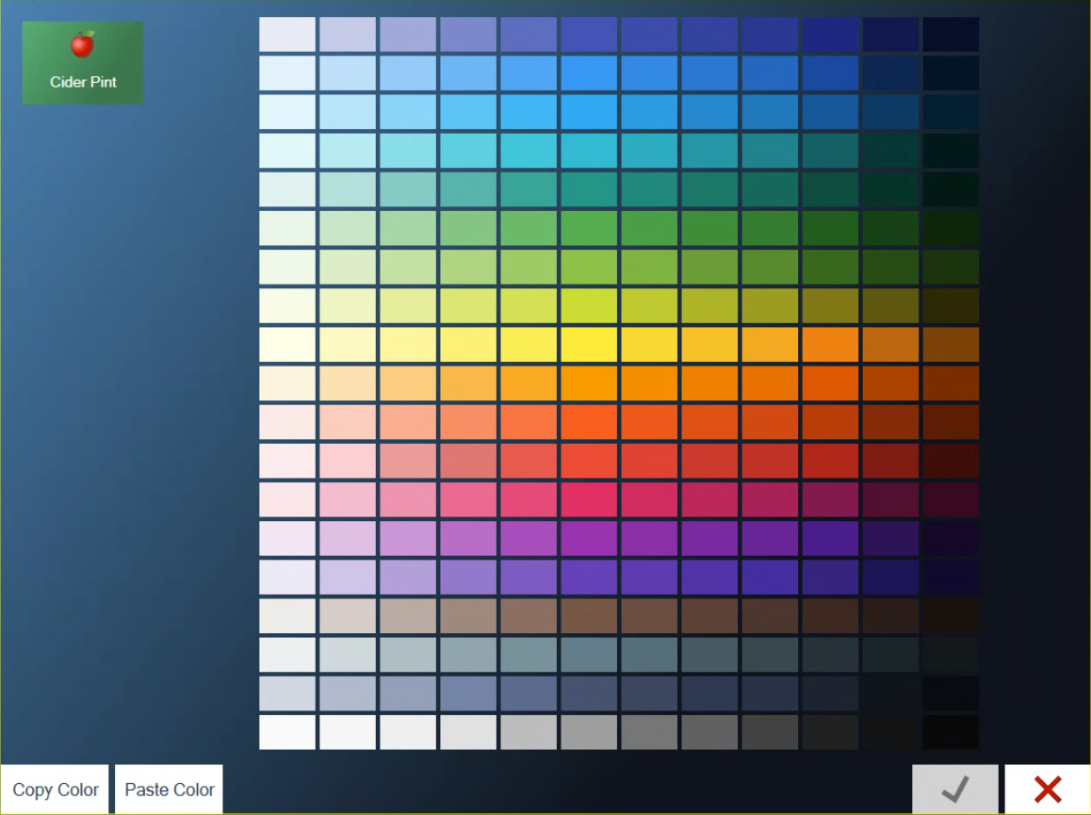Choose the turquoise cyan swatch
The width and height of the screenshot is (1091, 815).
coord(589,151)
